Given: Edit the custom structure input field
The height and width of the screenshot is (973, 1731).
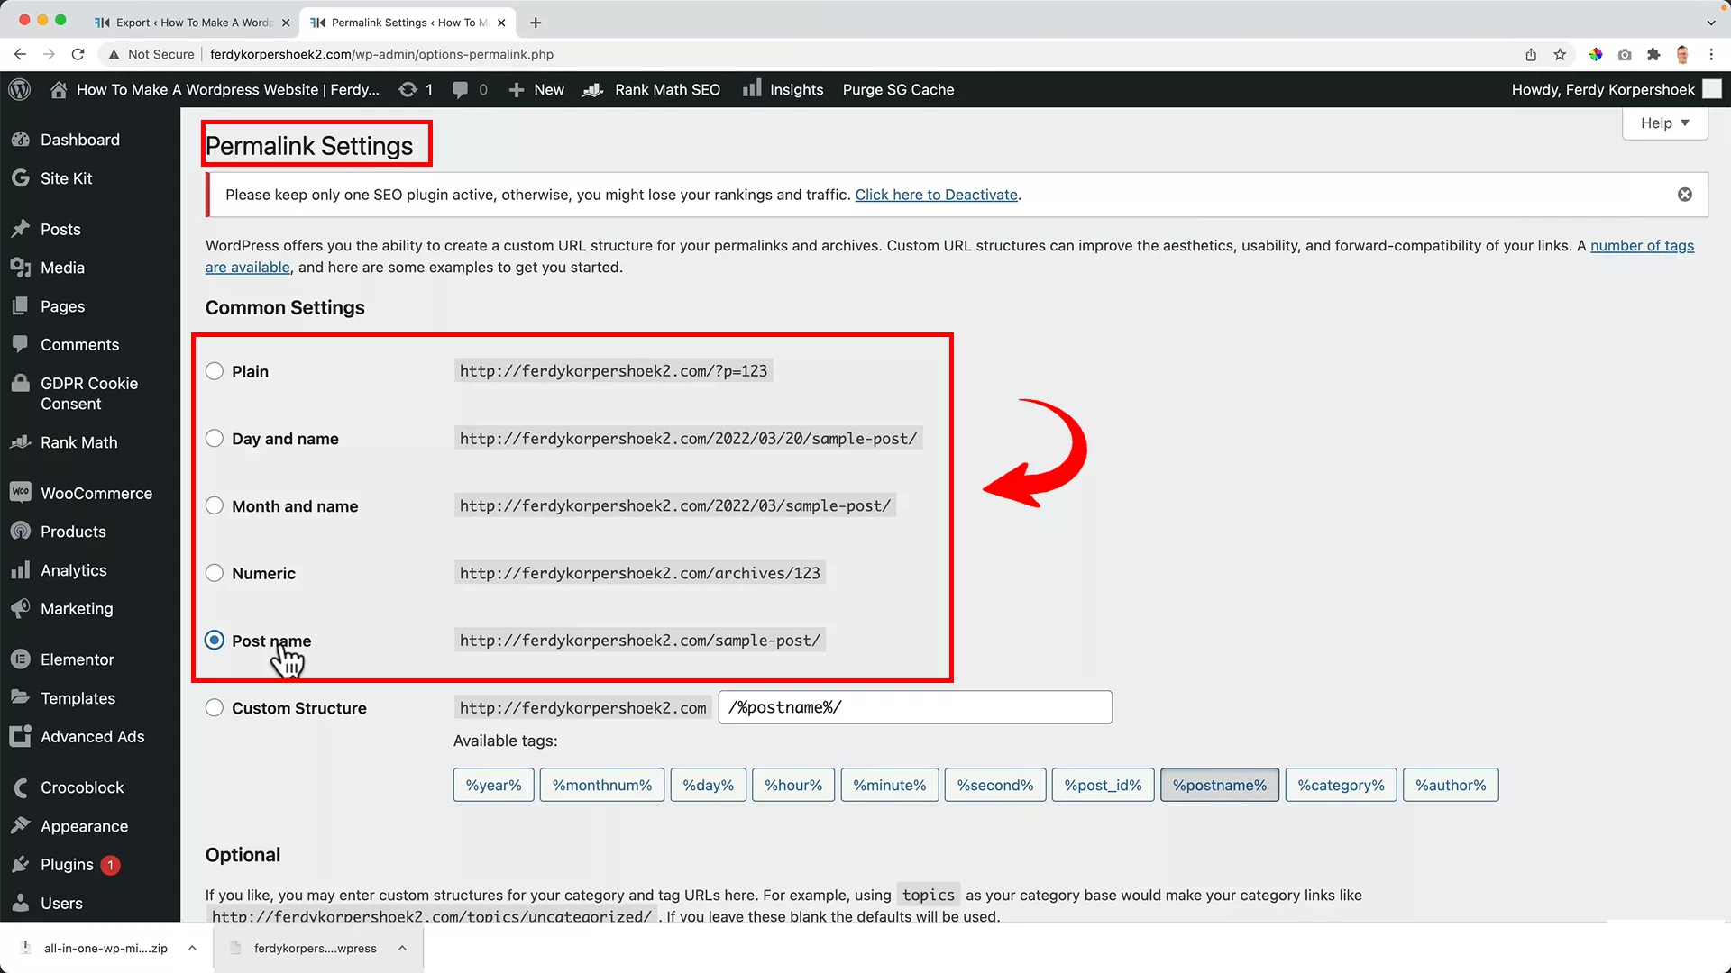Looking at the screenshot, I should click(x=914, y=707).
